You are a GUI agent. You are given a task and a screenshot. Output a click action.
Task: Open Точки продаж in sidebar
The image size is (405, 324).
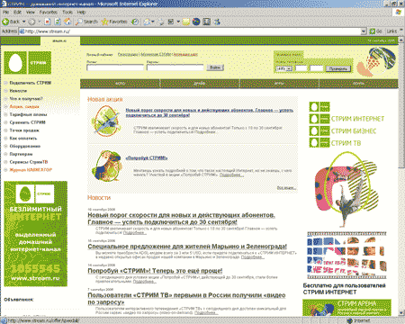point(24,130)
